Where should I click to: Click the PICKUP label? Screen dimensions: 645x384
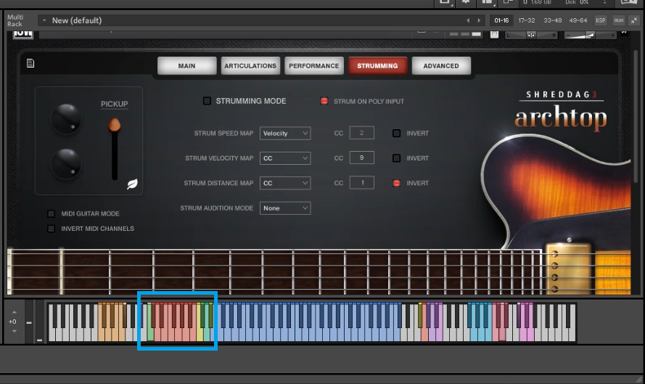click(x=115, y=104)
